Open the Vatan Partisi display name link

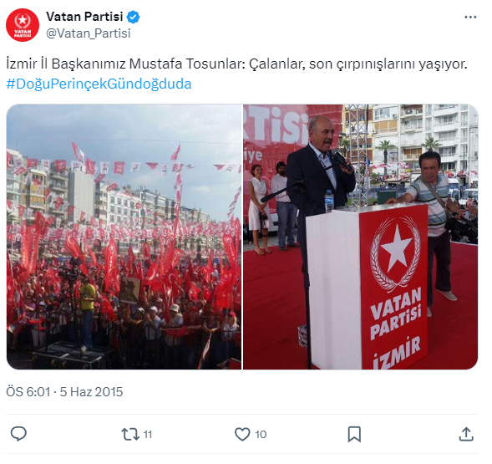click(x=84, y=17)
